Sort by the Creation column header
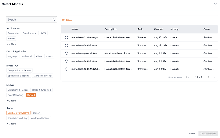 point(158,29)
